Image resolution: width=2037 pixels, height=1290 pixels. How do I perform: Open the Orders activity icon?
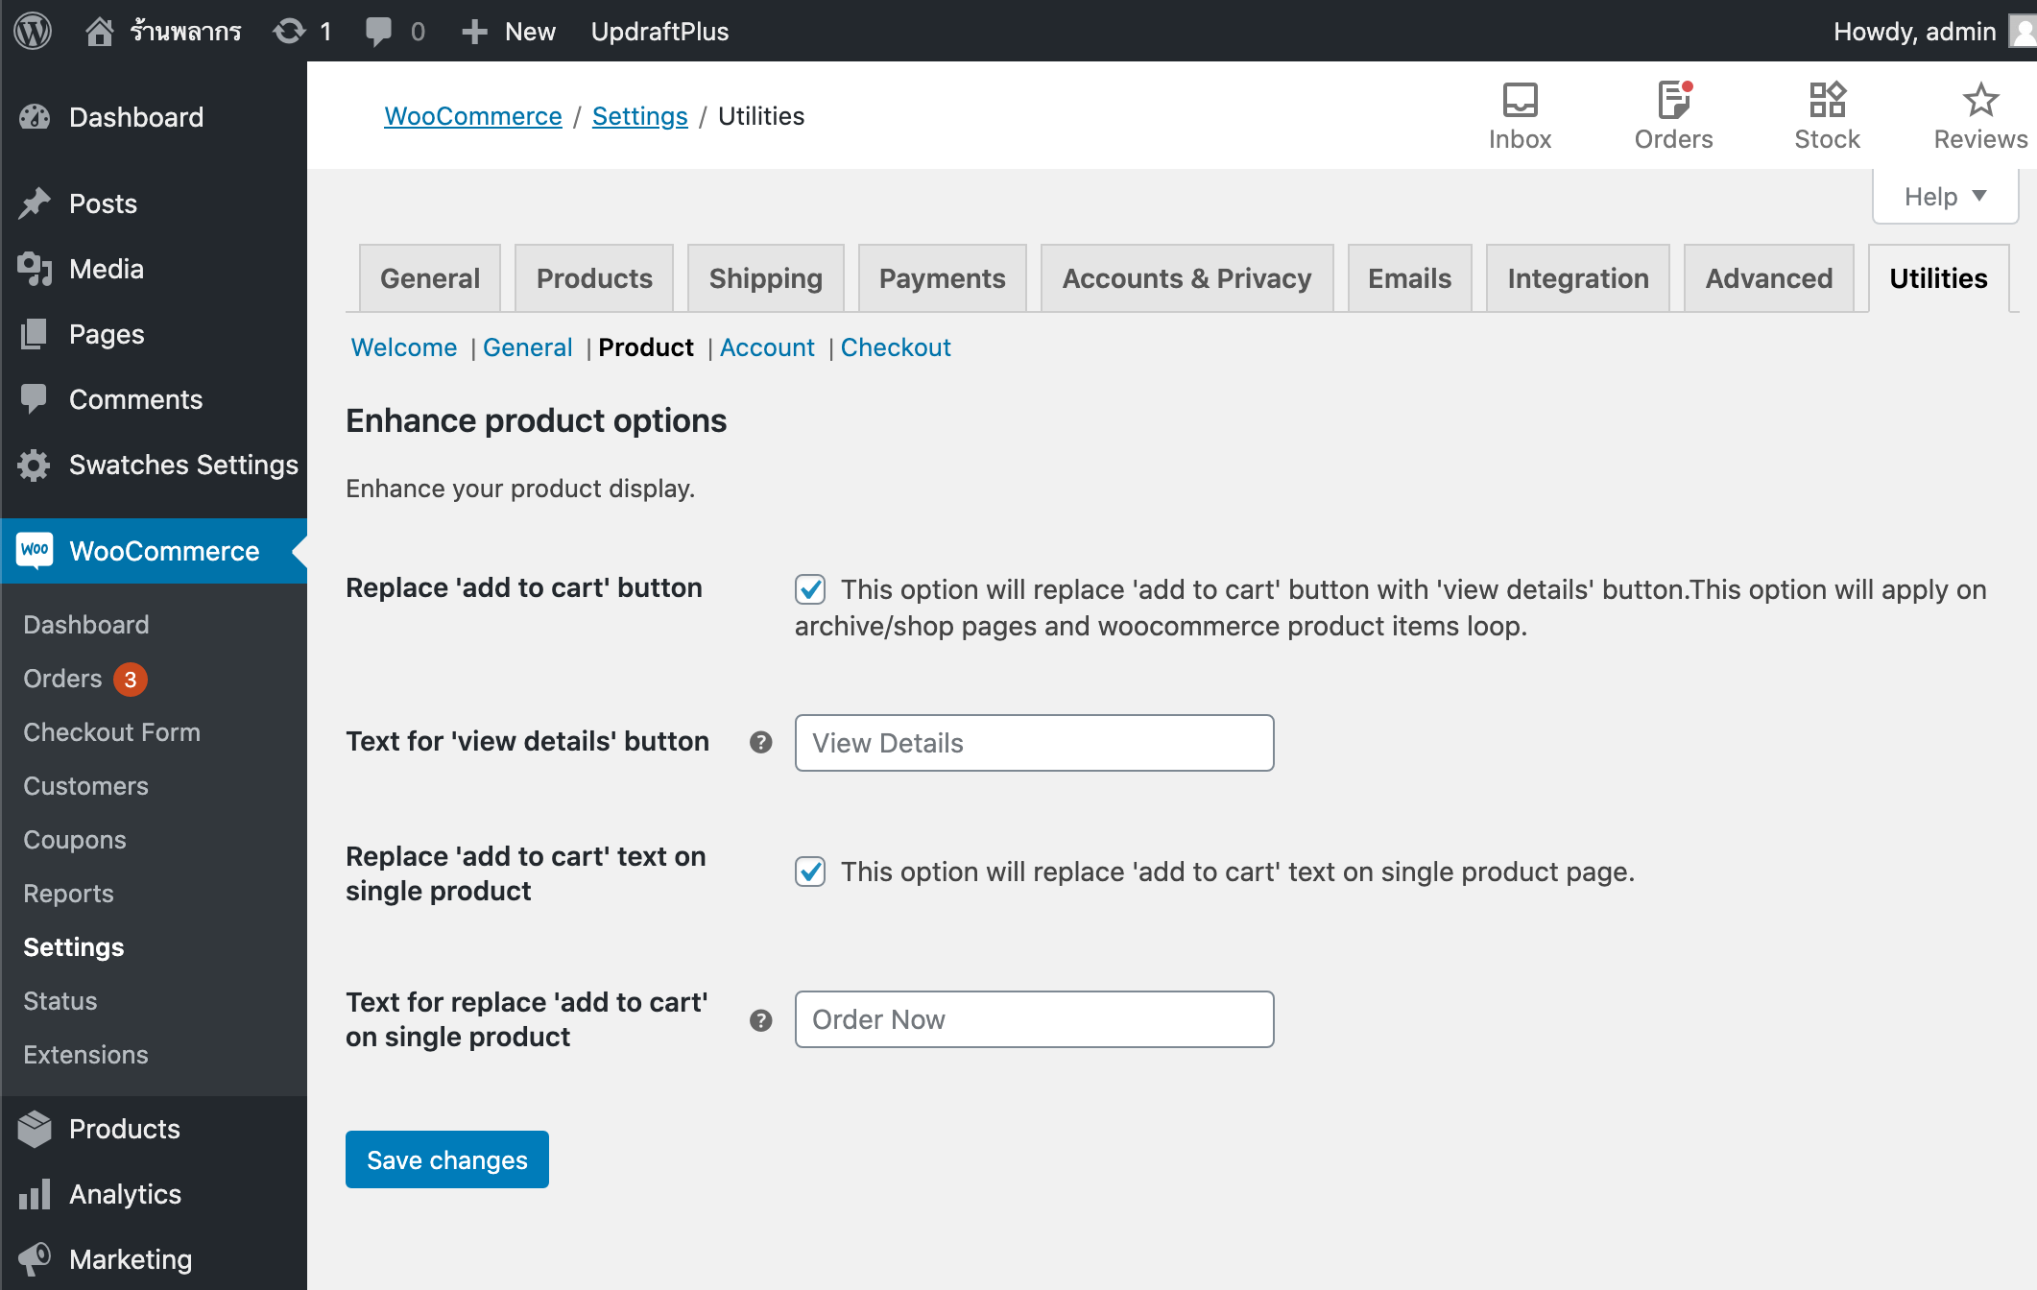point(1673,99)
